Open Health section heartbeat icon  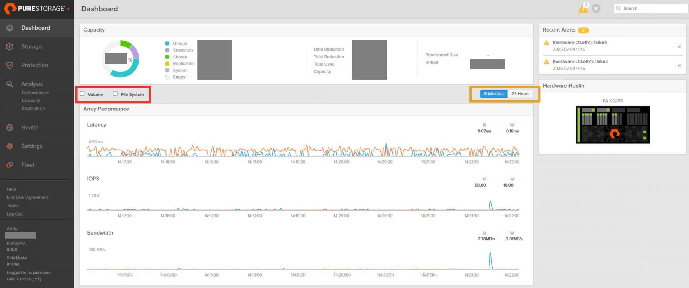[x=10, y=128]
